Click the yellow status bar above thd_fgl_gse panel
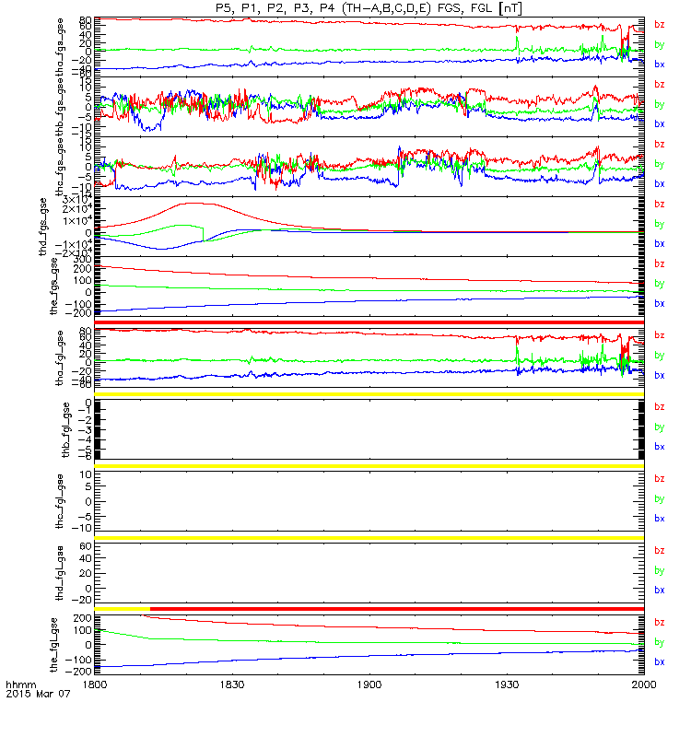The width and height of the screenshot is (691, 737). (369, 538)
